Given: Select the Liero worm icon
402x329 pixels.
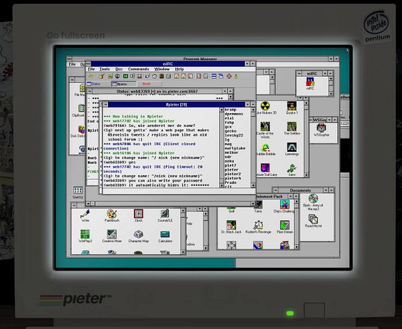Looking at the screenshot, I should (x=291, y=170).
